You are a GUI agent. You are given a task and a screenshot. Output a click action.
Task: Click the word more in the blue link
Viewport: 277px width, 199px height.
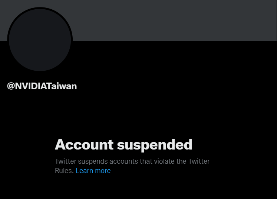pyautogui.click(x=103, y=171)
